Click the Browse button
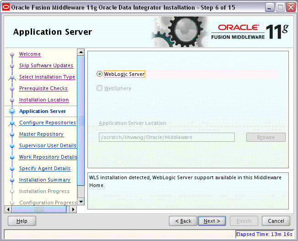The height and width of the screenshot is (241, 298). coord(266,137)
